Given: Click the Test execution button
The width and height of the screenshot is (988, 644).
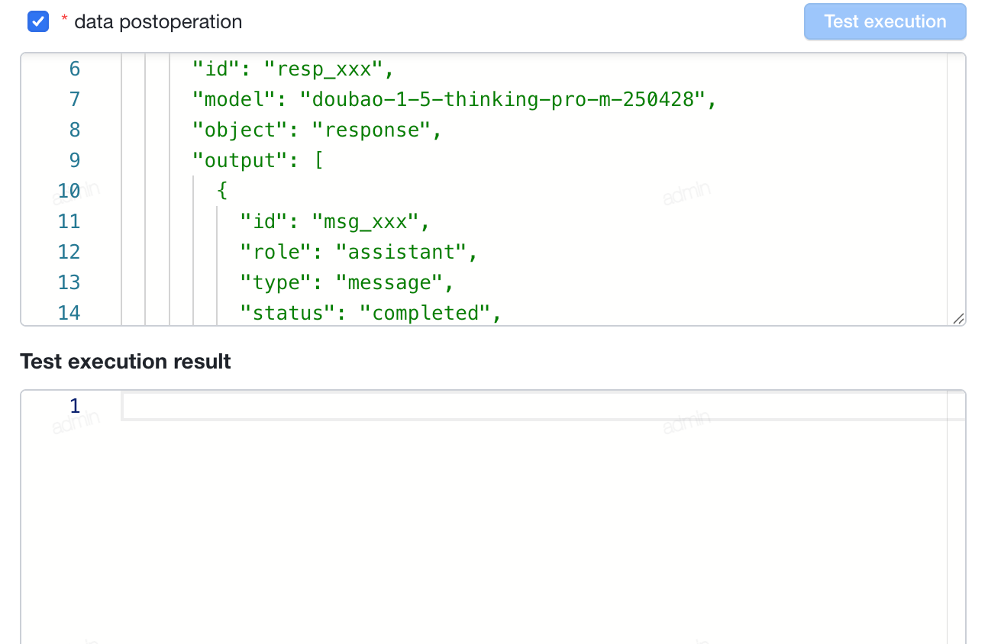Looking at the screenshot, I should click(x=885, y=21).
